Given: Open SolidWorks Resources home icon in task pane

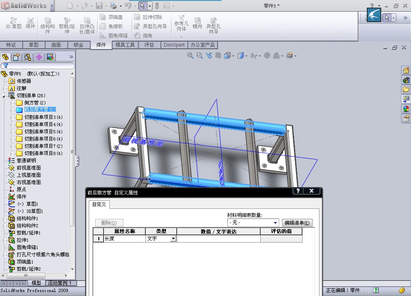Looking at the screenshot, I should 406,70.
